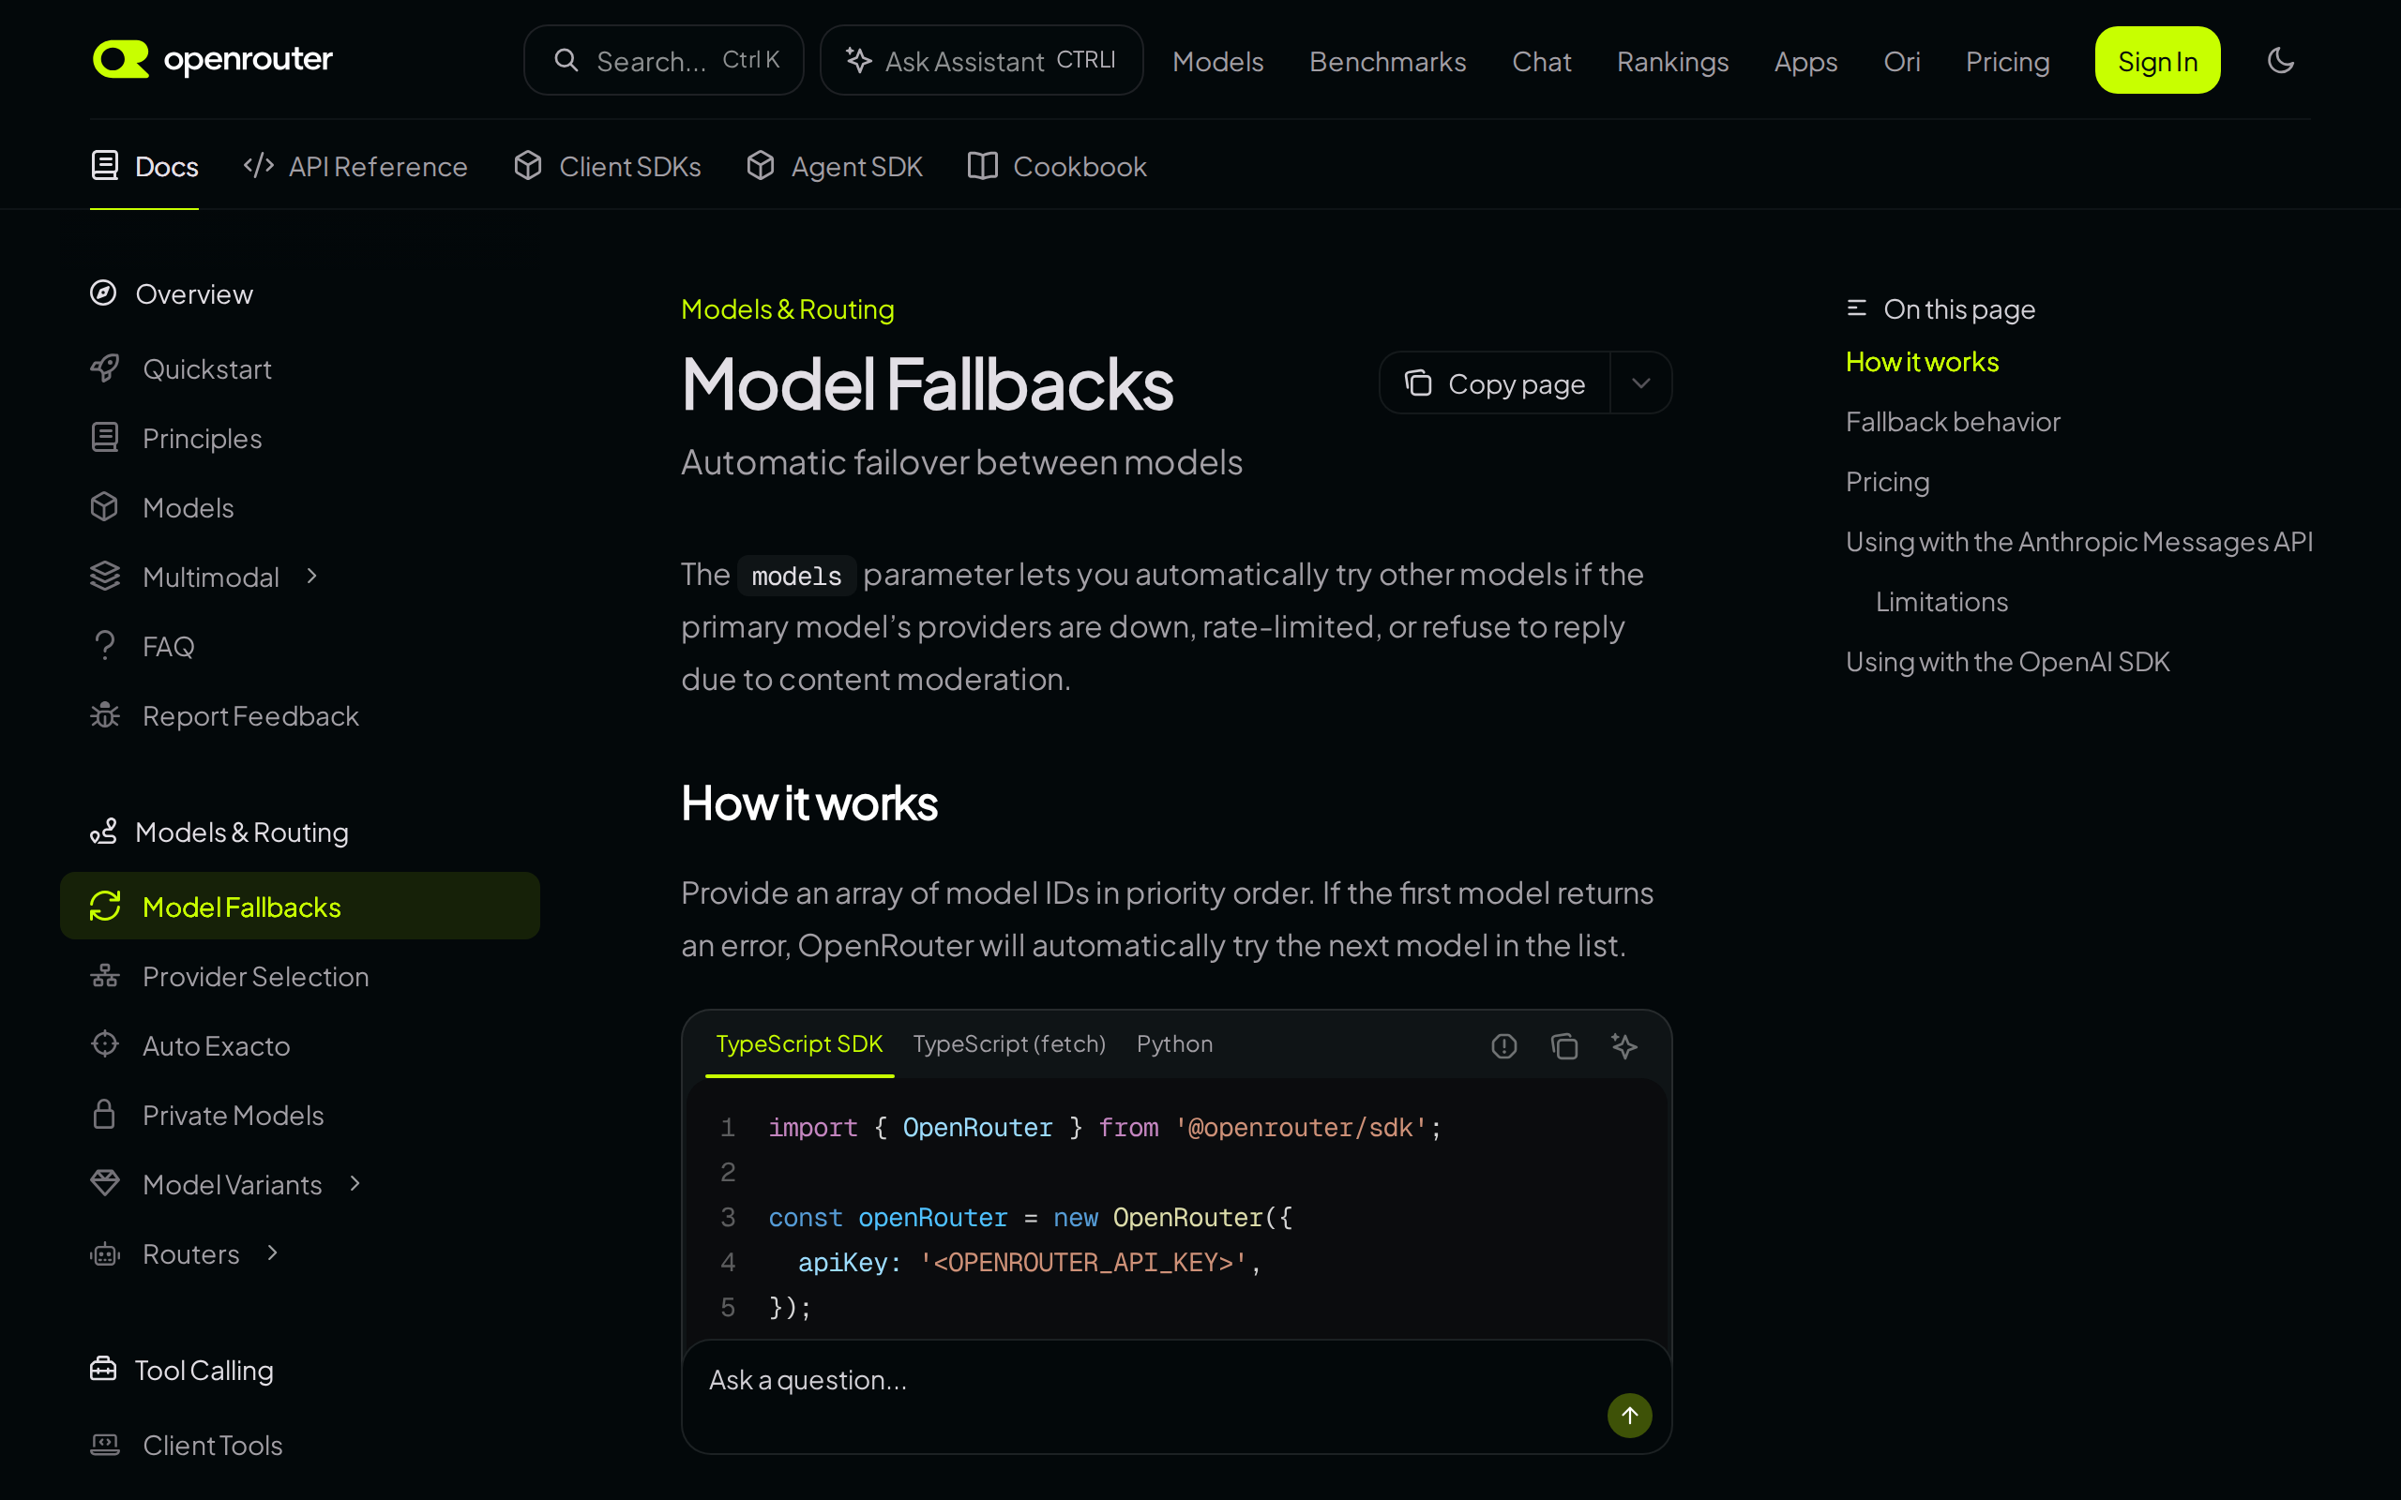
Task: Click the Overview compass icon
Action: pos(103,293)
